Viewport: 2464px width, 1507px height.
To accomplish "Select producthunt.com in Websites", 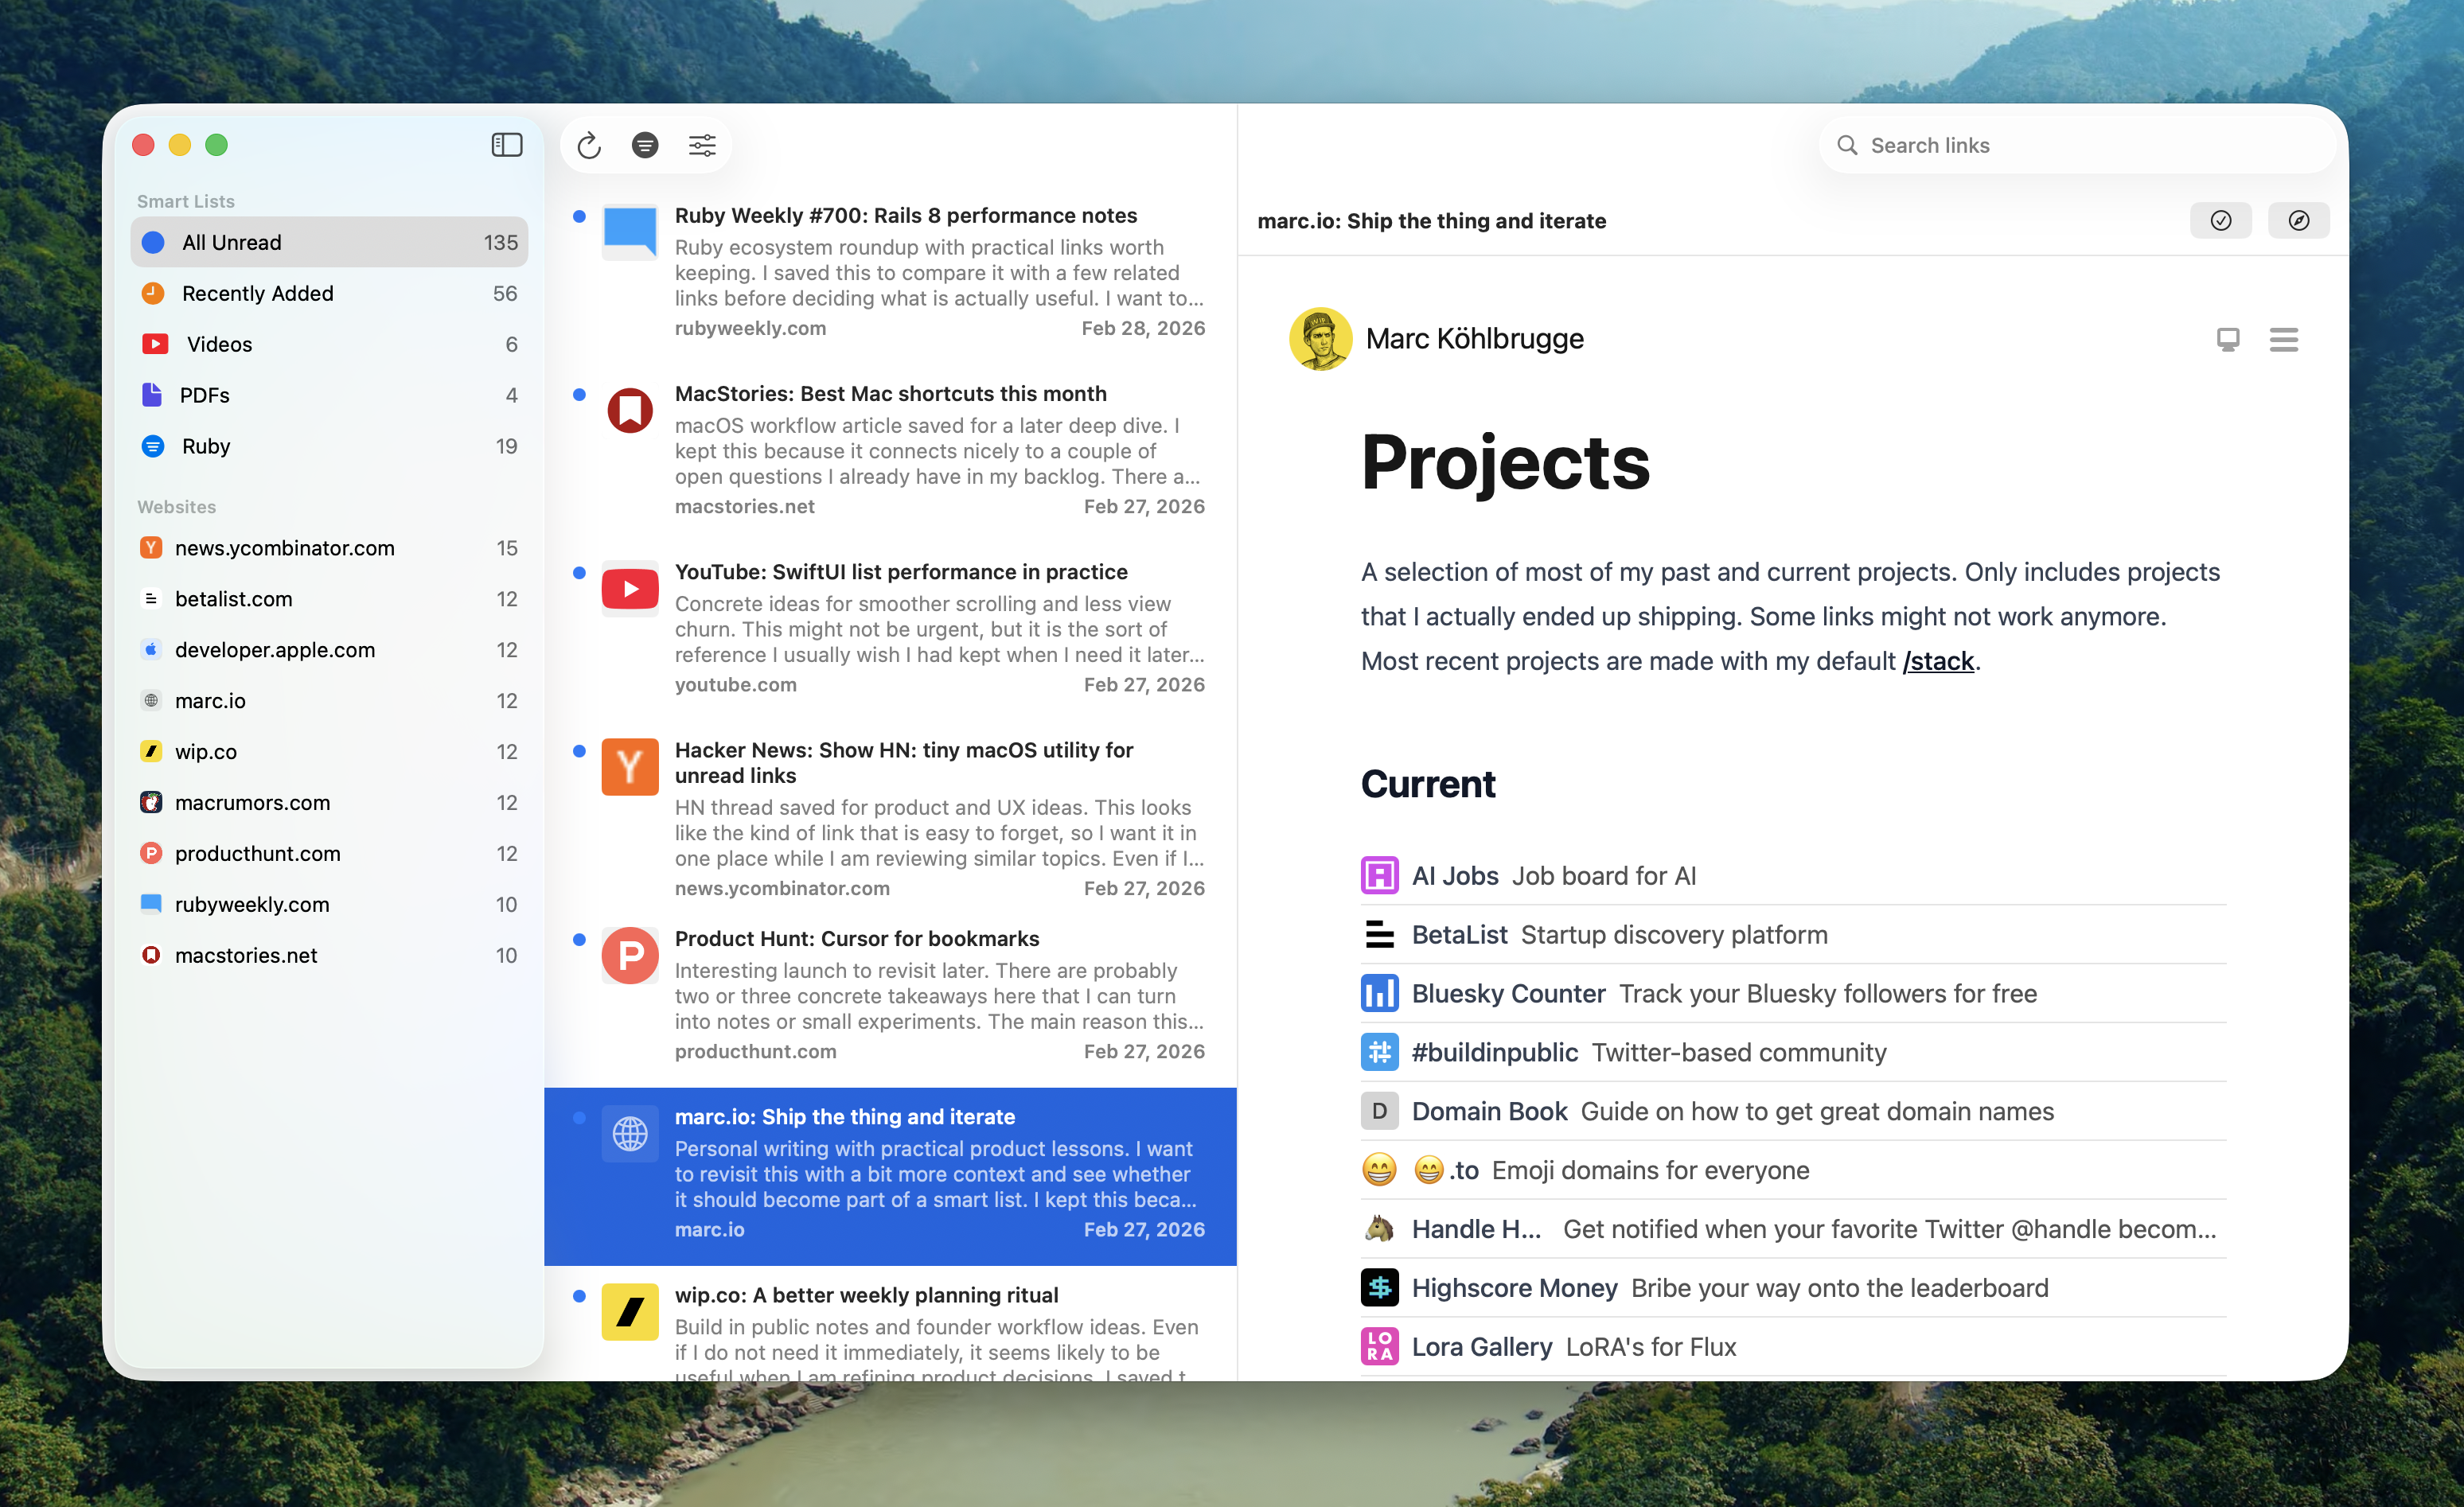I will 329,854.
